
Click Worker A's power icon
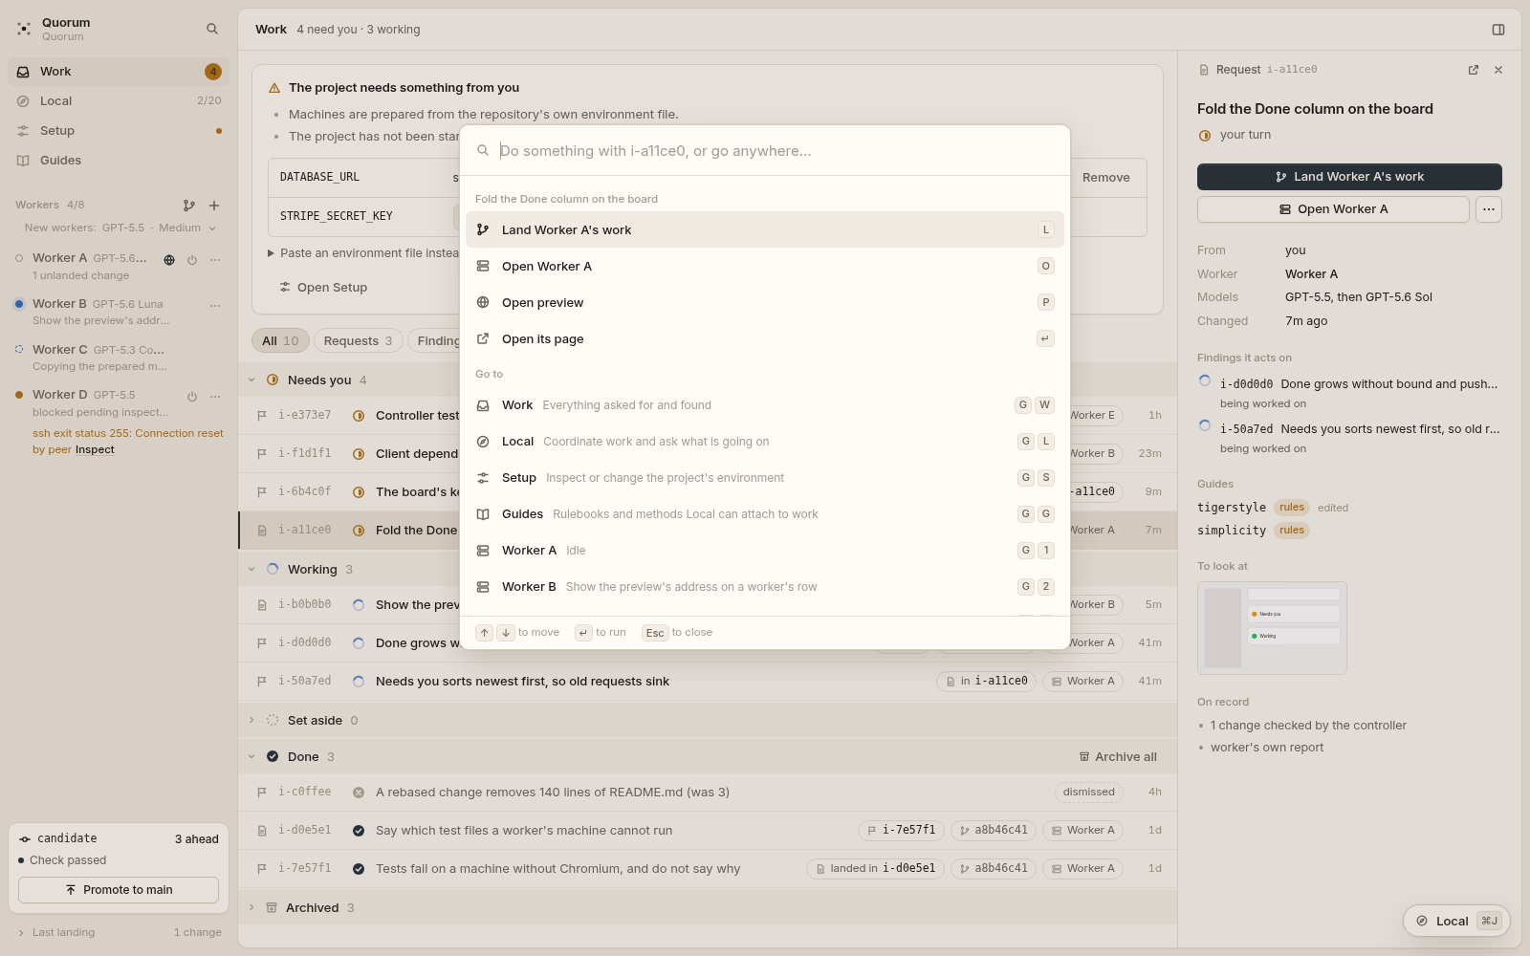coord(192,260)
